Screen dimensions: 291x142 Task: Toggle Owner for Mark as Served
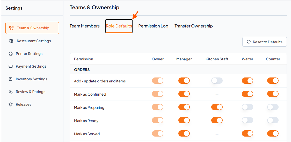(x=158, y=133)
